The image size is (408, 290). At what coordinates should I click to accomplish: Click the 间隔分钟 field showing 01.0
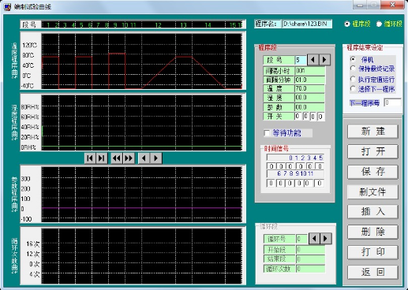309,80
